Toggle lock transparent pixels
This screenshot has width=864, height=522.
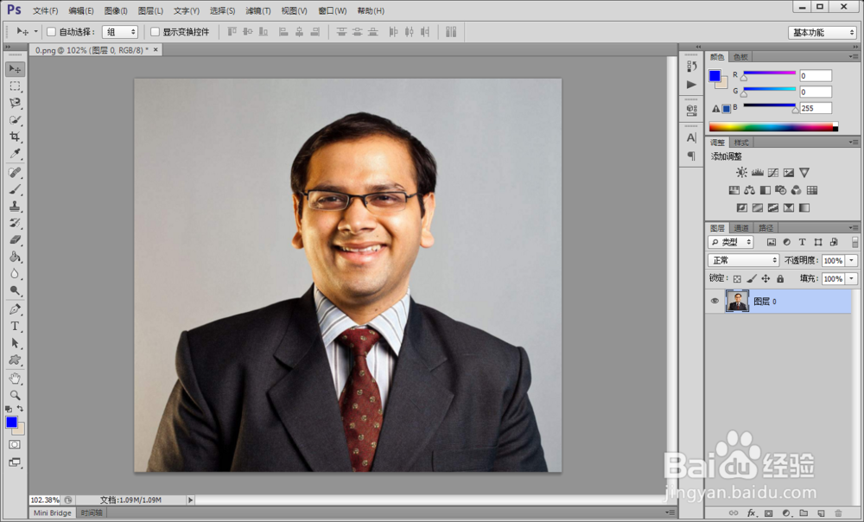[737, 279]
